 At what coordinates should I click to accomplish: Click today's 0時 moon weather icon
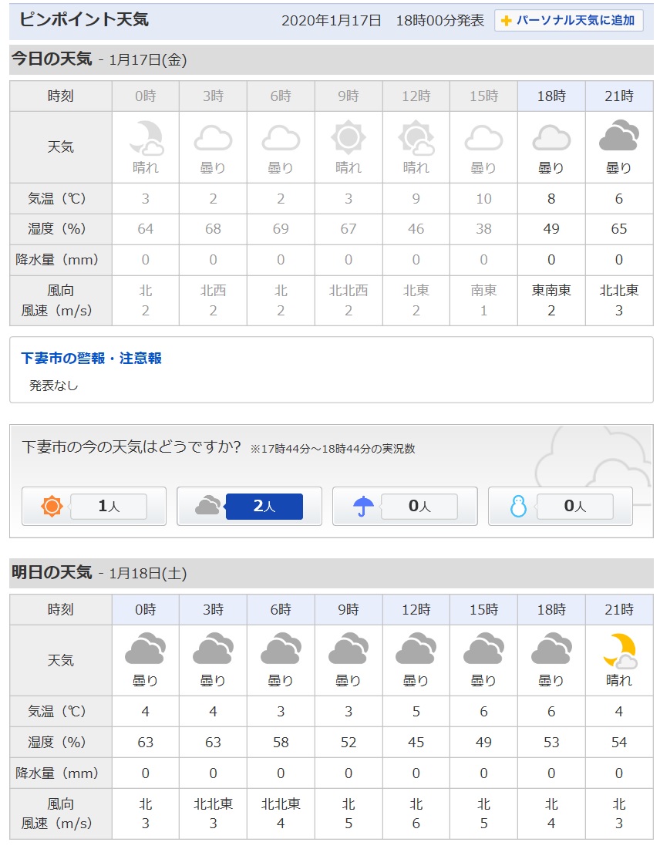point(145,138)
